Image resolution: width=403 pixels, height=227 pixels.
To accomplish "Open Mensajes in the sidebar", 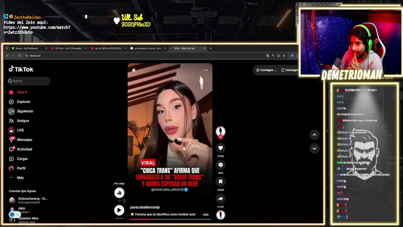I will (25, 140).
